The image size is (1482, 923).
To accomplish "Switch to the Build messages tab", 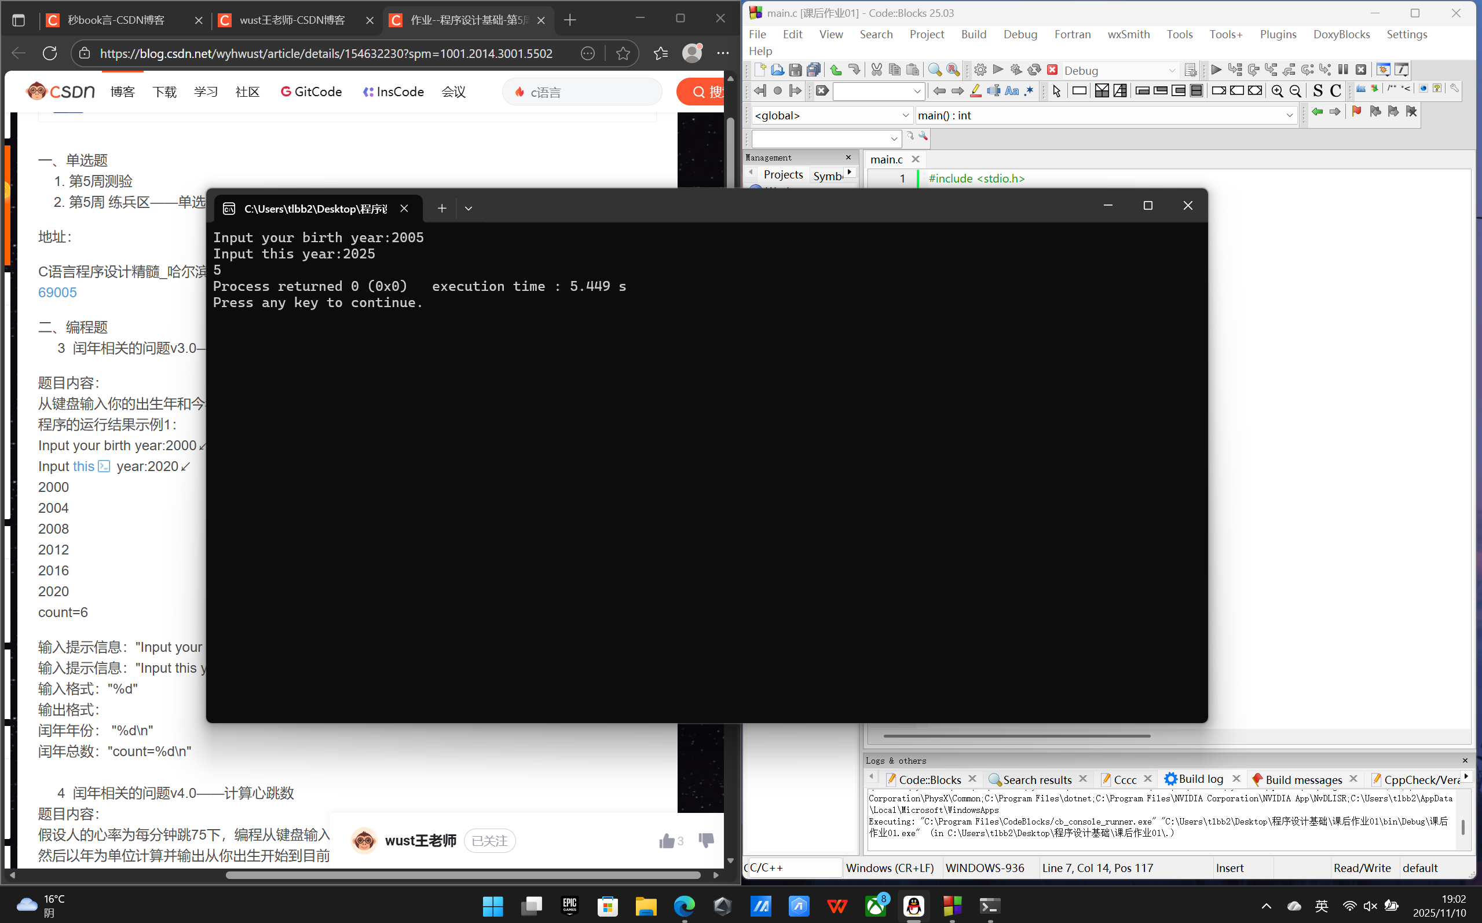I will click(1302, 779).
